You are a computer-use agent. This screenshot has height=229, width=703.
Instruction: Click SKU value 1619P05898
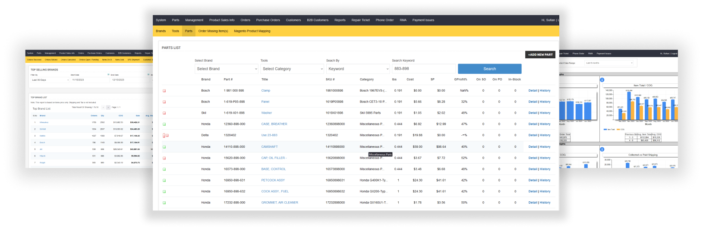tap(334, 102)
